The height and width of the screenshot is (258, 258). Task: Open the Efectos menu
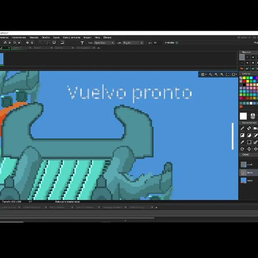(x=107, y=38)
